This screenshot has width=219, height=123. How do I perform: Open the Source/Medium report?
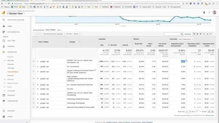pos(13,72)
